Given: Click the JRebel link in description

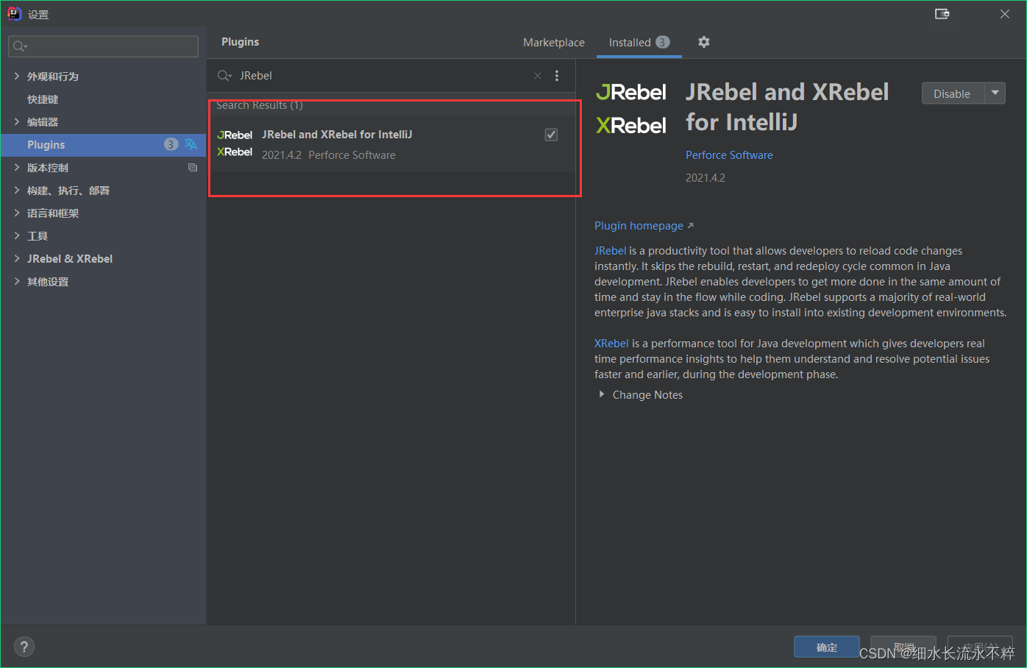Looking at the screenshot, I should [x=610, y=251].
